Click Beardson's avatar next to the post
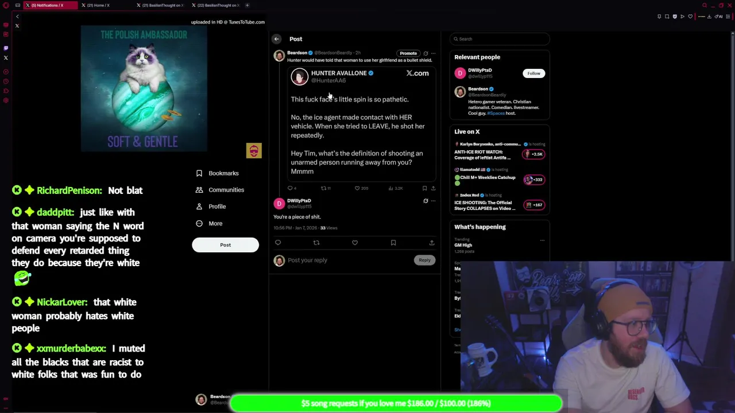This screenshot has width=735, height=413. 279,56
